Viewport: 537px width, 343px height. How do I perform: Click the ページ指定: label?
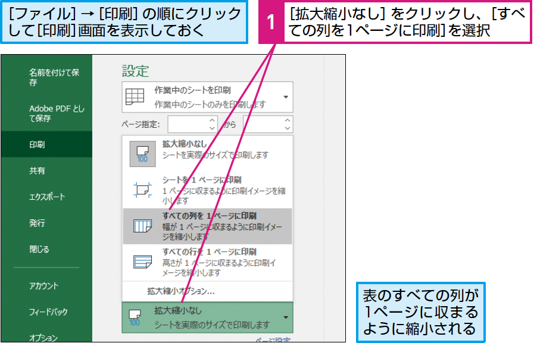coord(141,124)
